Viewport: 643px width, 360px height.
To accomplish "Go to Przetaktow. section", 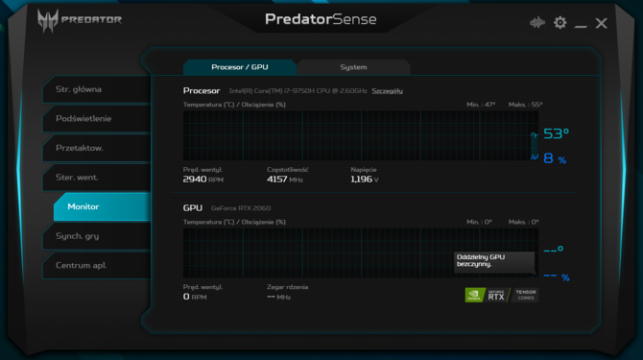I will (97, 148).
